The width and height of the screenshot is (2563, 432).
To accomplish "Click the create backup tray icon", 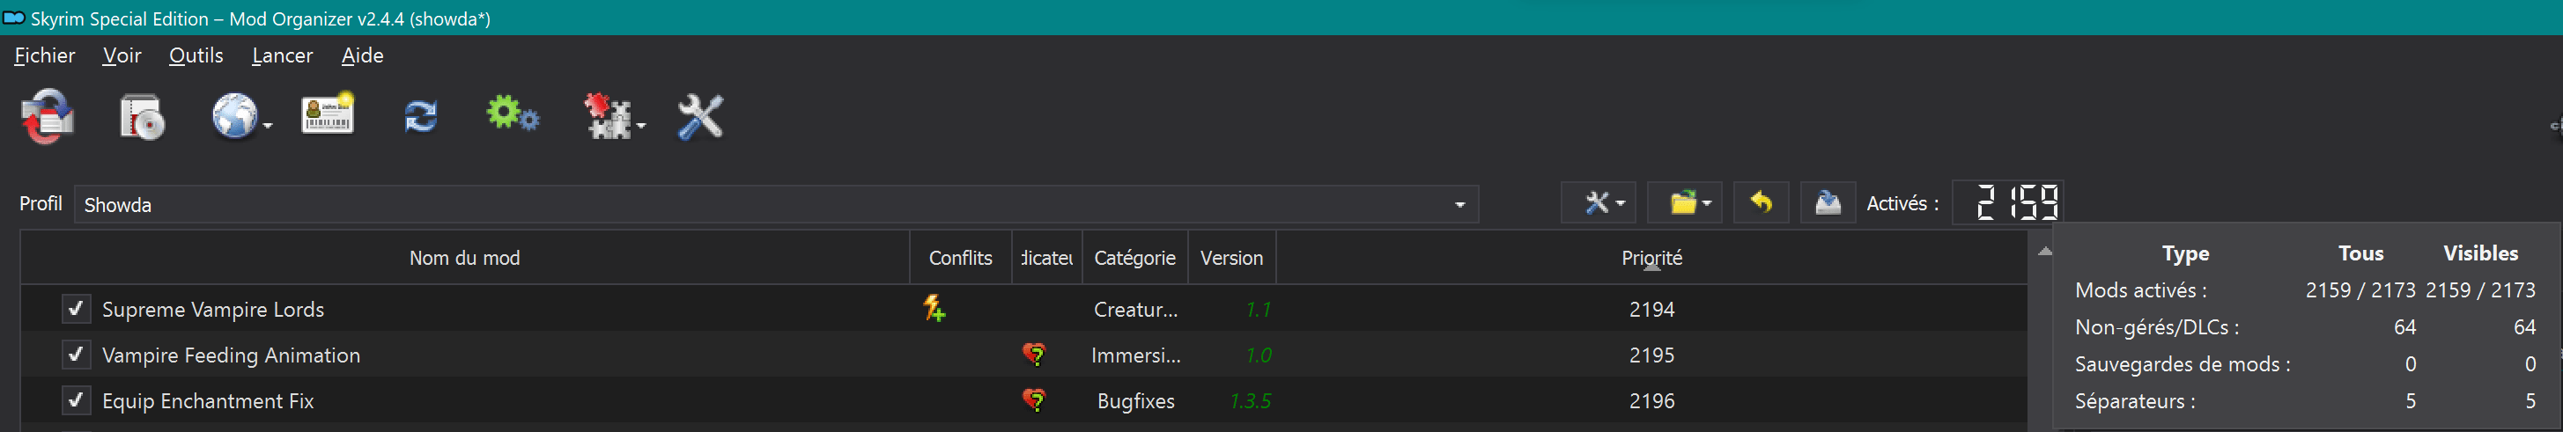I will (1827, 203).
